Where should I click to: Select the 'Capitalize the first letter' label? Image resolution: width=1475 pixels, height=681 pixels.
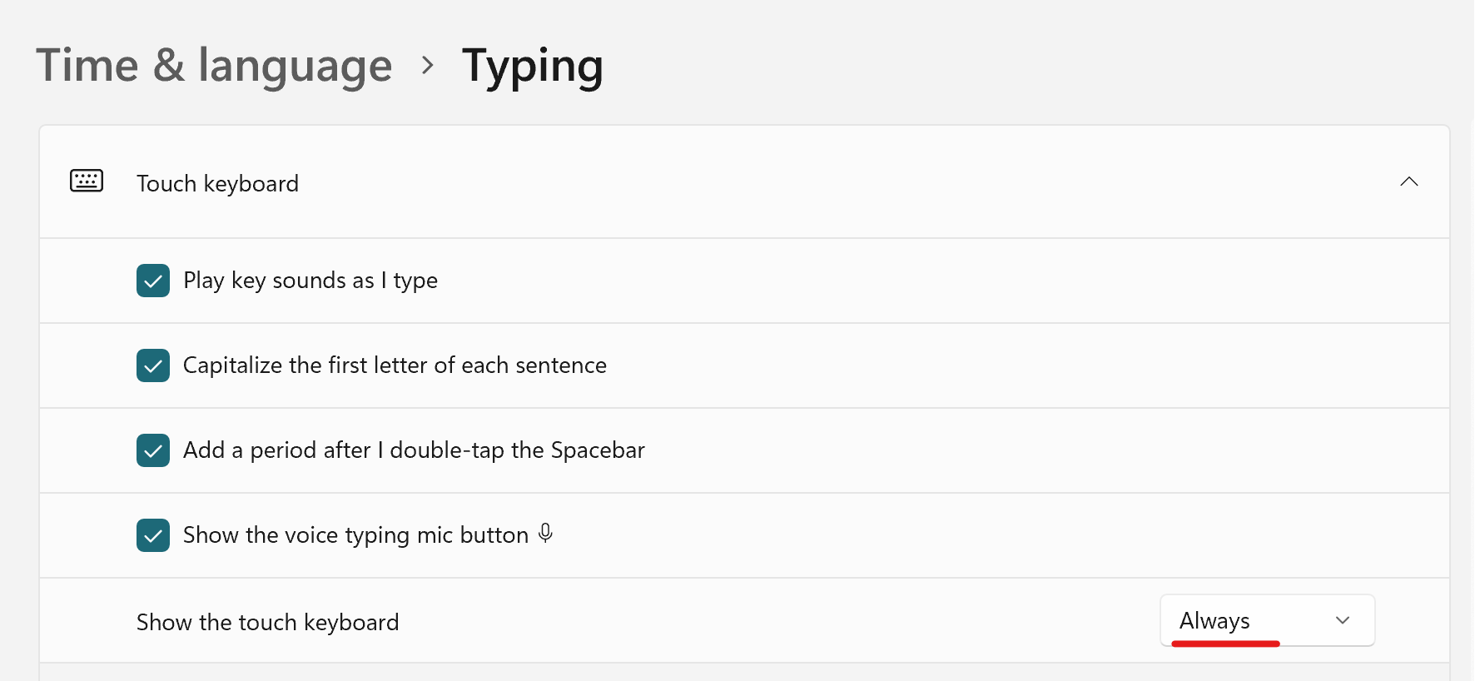[x=395, y=365]
